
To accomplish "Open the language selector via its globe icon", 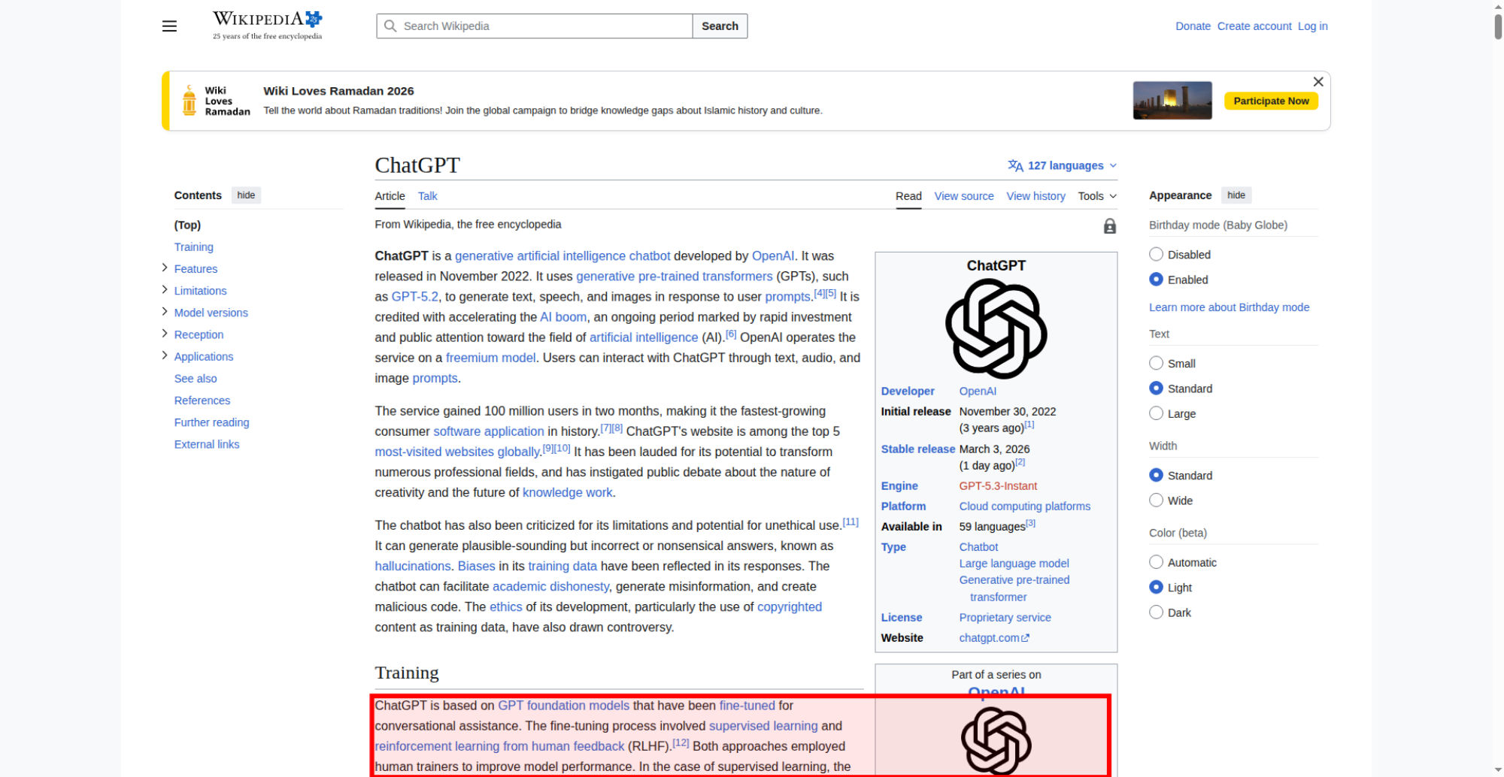I will pyautogui.click(x=1015, y=165).
